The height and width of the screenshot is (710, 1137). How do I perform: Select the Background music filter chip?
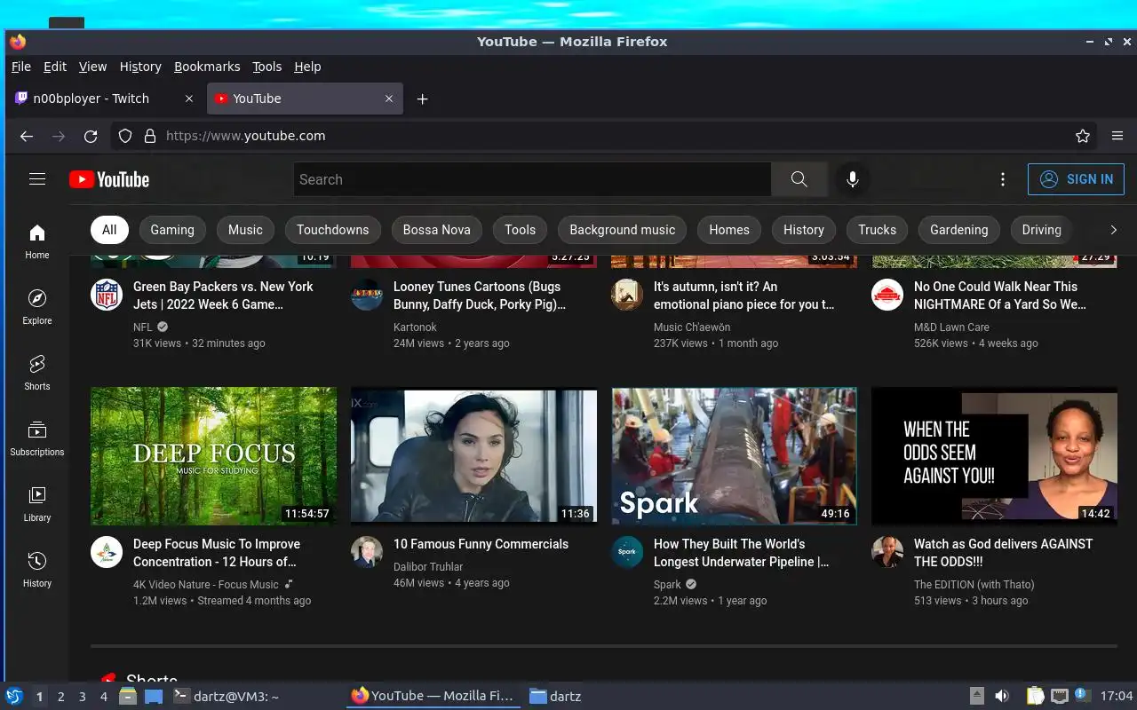[x=623, y=230]
